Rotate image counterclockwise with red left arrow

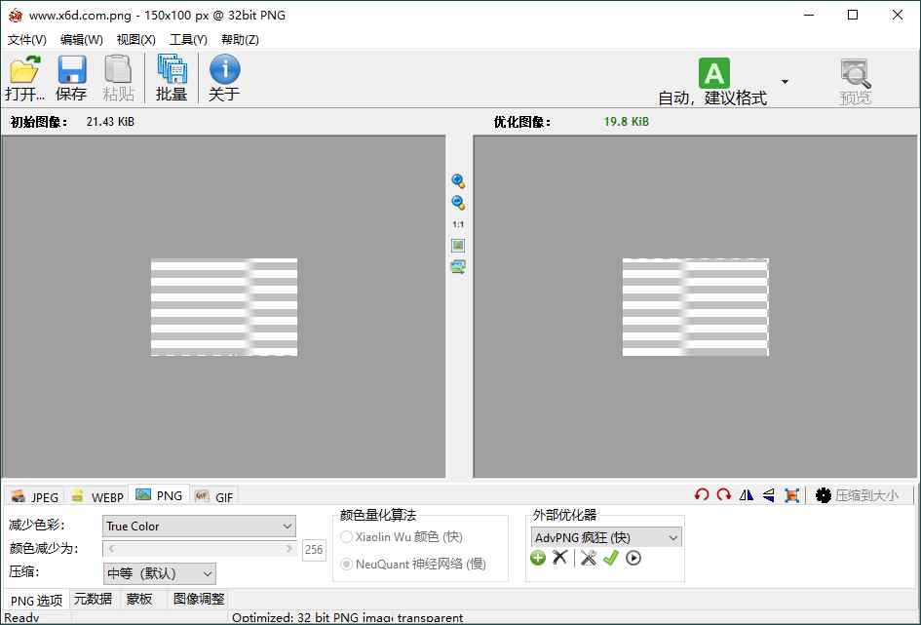pos(702,495)
